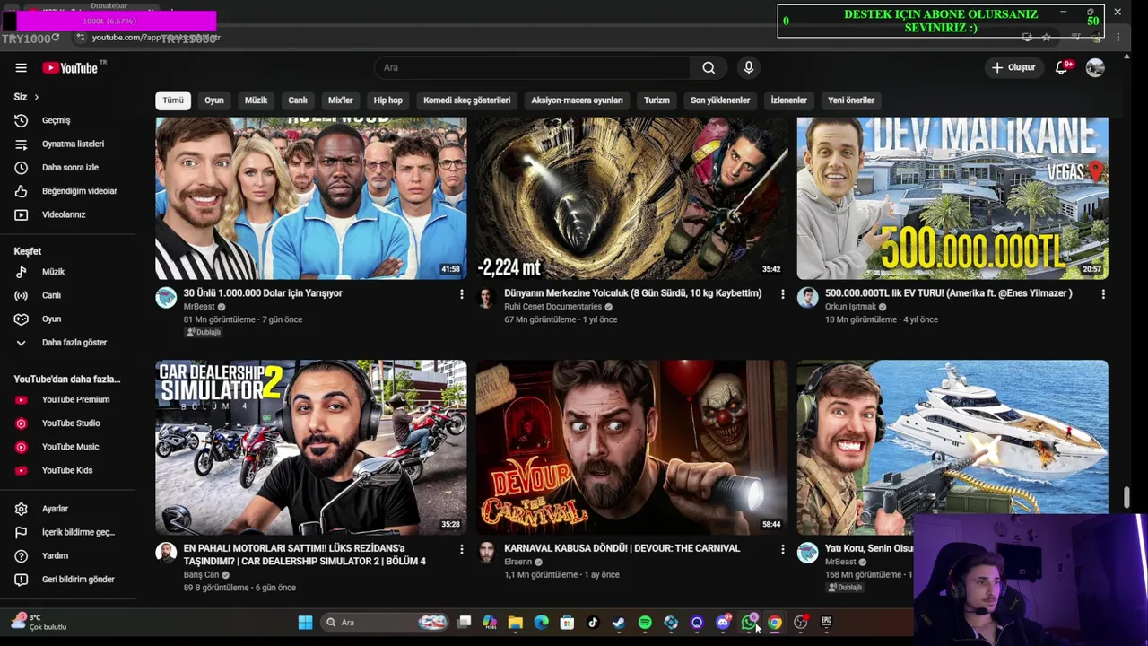Open options menu for 500.000.000TL EV TURU
The width and height of the screenshot is (1148, 646).
point(1103,293)
